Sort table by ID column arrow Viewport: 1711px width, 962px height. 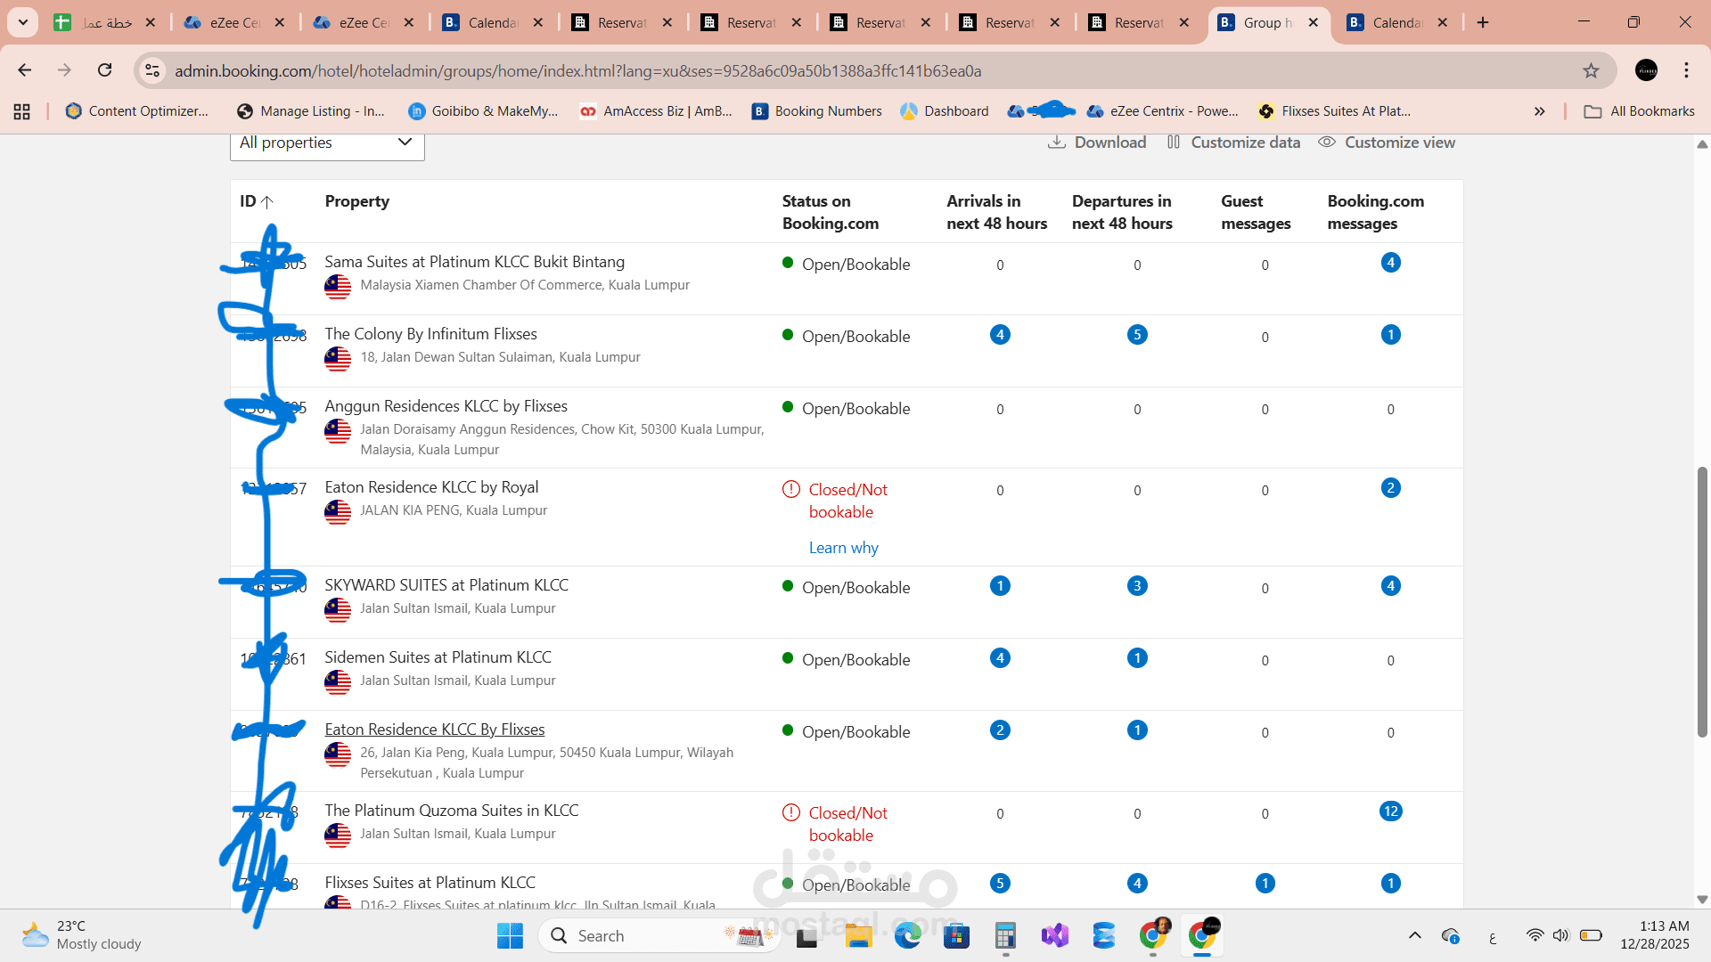tap(266, 202)
